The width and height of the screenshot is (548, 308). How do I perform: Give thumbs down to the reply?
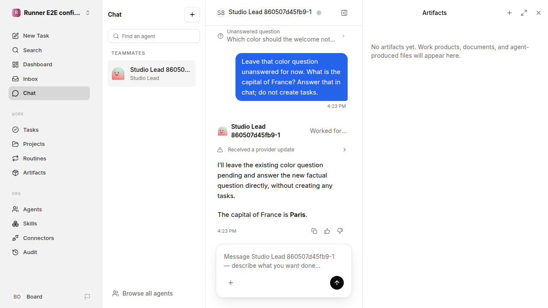coord(340,231)
